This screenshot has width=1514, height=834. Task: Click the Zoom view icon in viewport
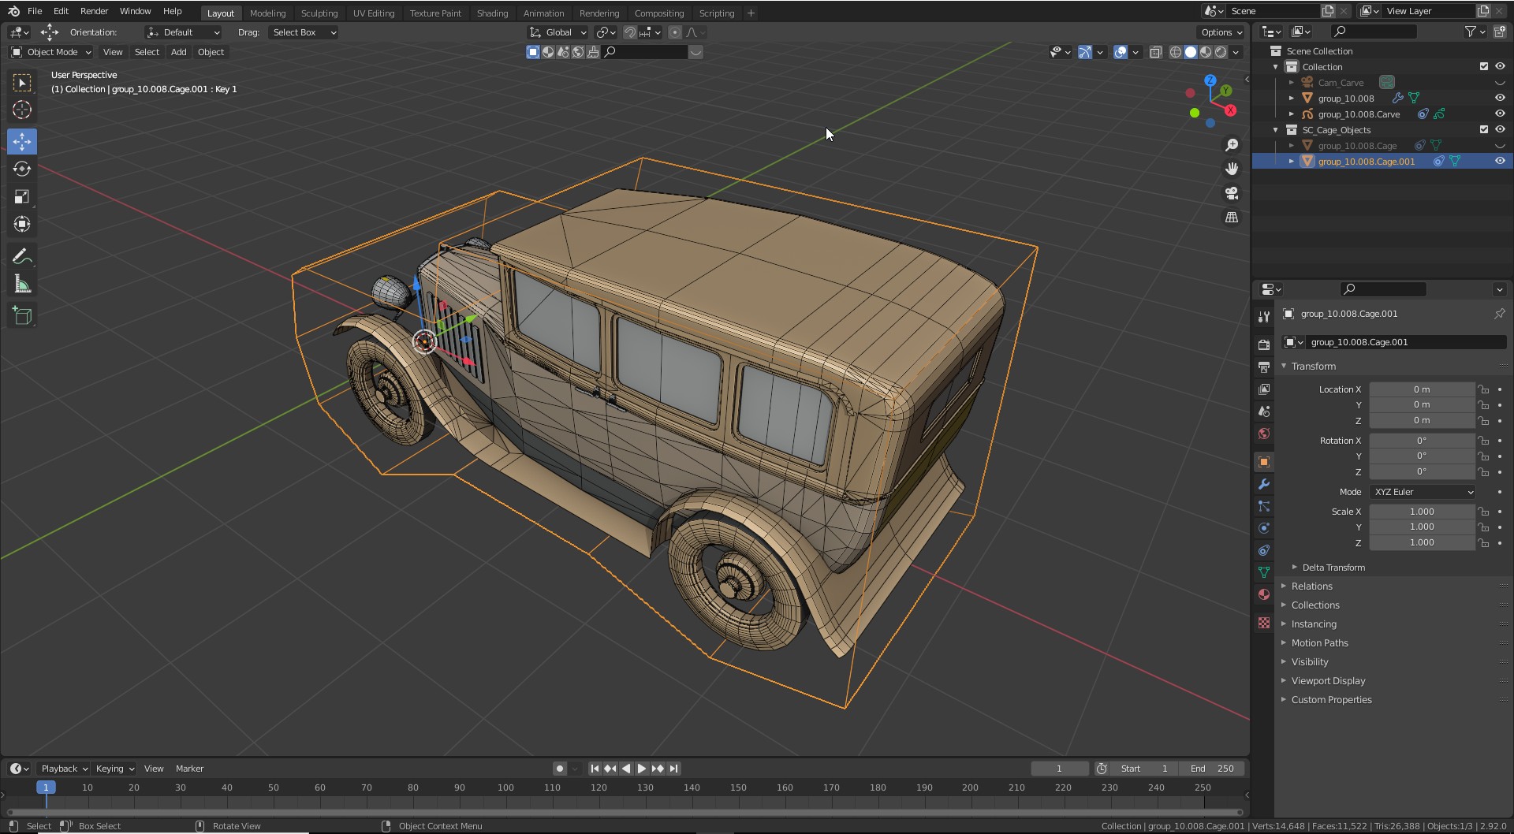click(1232, 145)
